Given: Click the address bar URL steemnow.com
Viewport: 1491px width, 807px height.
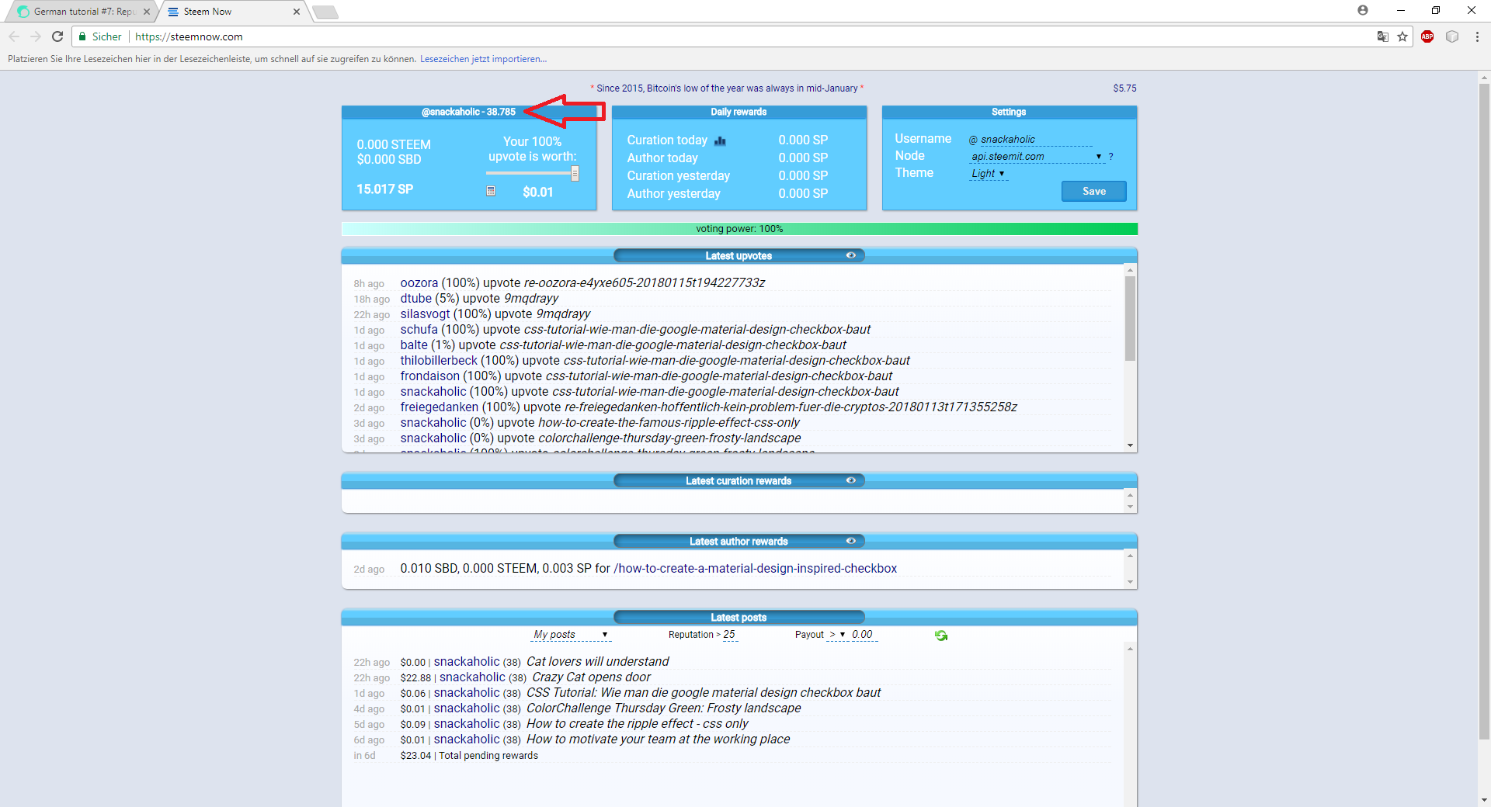Looking at the screenshot, I should [x=189, y=36].
